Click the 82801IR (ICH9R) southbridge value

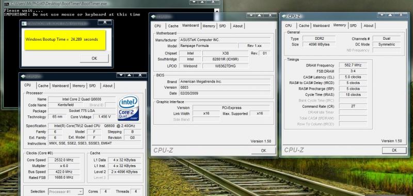[x=226, y=59]
